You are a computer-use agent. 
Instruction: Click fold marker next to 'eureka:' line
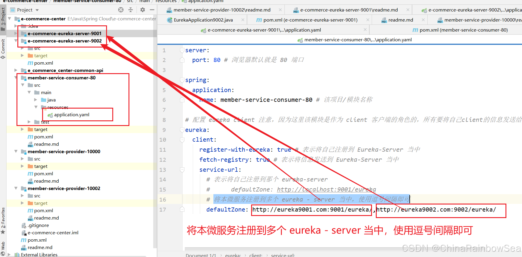[182, 130]
